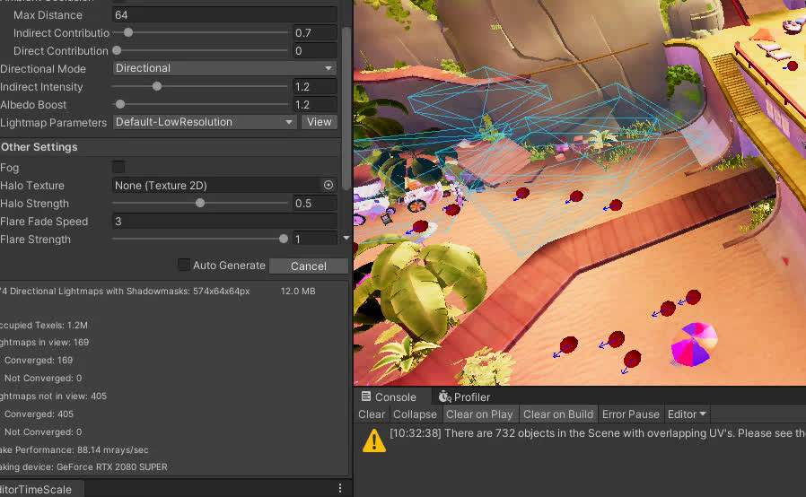806x497 pixels.
Task: Select the beach umbrella in the scene
Action: 695,344
